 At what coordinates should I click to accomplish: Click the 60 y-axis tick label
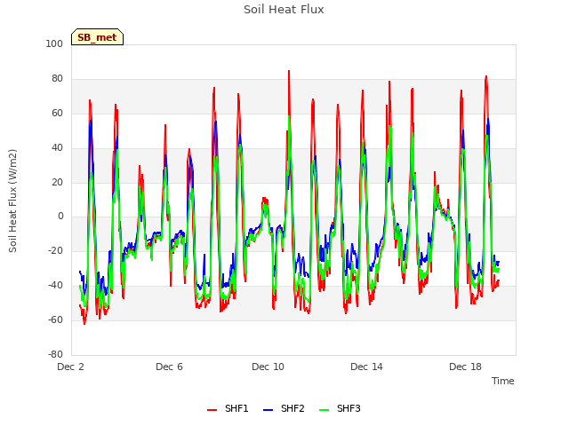(57, 113)
